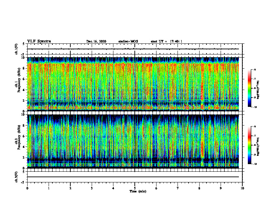This screenshot has width=273, height=211.
Task: Click the "ch.3(V)" waveform axis label
Action: 17,177
